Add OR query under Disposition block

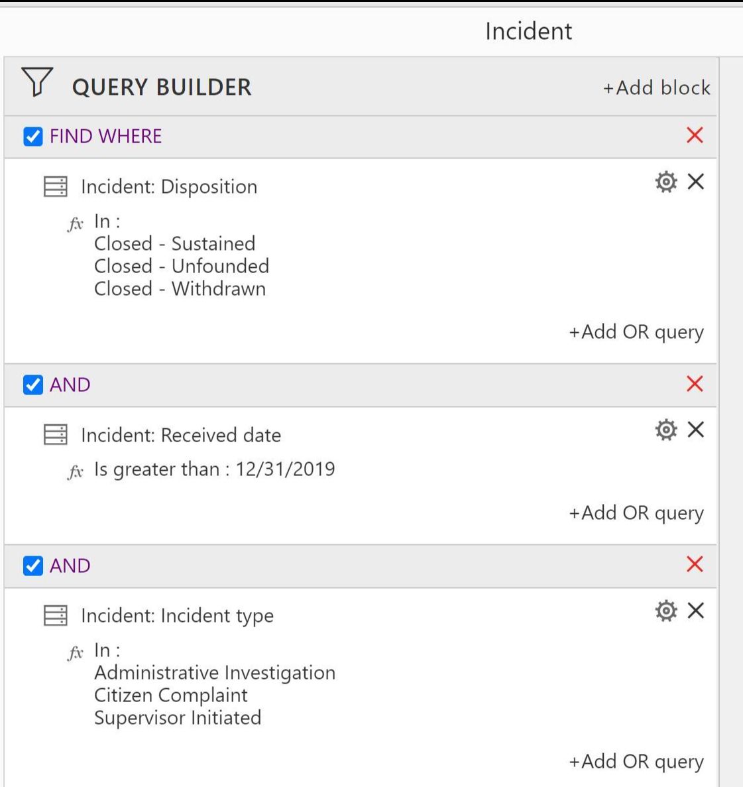(x=636, y=332)
